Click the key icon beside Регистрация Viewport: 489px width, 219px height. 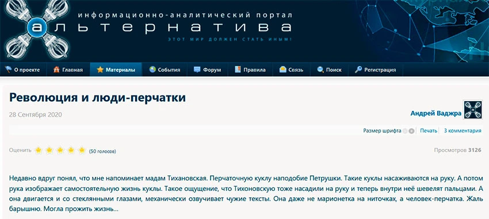[x=358, y=70]
